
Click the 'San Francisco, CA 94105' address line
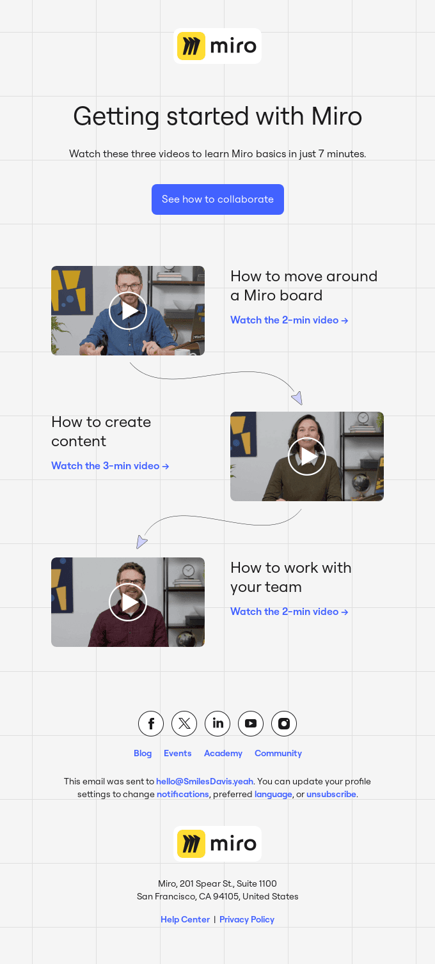(217, 896)
